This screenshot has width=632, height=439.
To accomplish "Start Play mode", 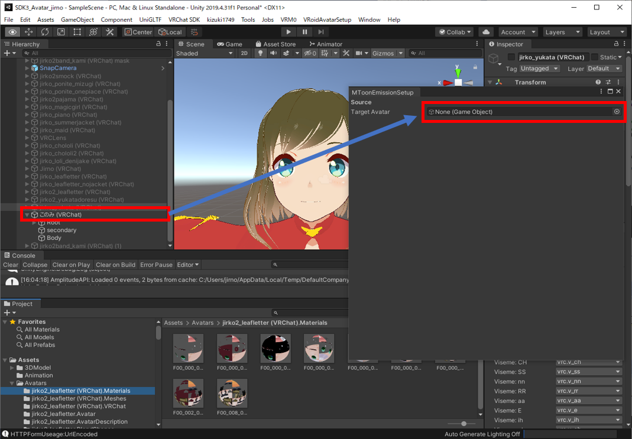I will 288,32.
